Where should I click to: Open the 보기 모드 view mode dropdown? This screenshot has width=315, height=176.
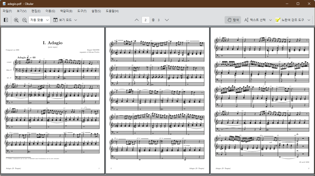point(65,20)
